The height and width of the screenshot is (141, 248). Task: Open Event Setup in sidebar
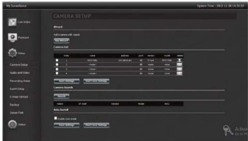17,89
